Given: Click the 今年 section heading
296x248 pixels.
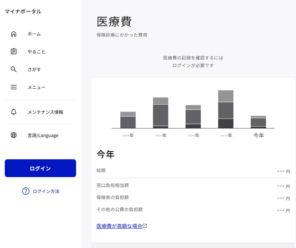Looking at the screenshot, I should (105, 154).
